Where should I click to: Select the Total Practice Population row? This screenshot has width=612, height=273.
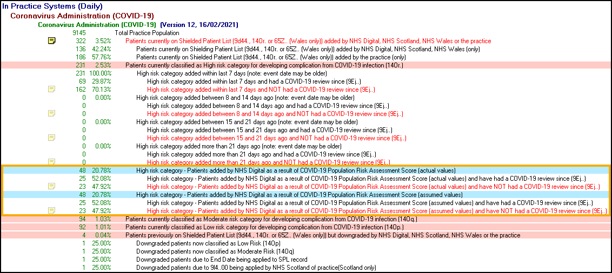tap(147, 33)
